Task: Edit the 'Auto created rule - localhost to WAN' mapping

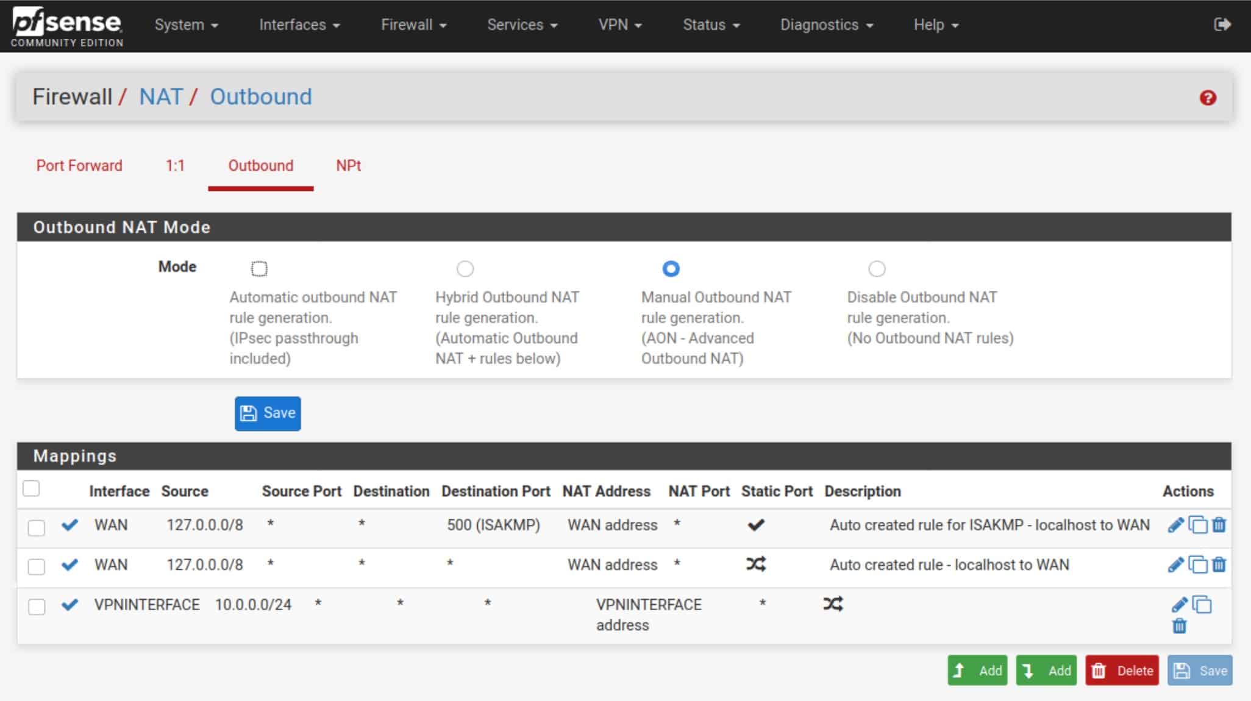Action: click(1175, 564)
